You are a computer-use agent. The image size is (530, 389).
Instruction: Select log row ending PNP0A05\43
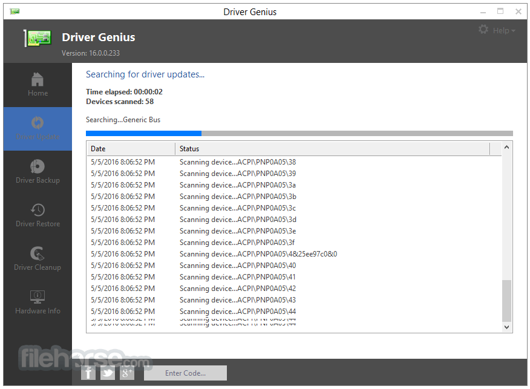[294, 300]
